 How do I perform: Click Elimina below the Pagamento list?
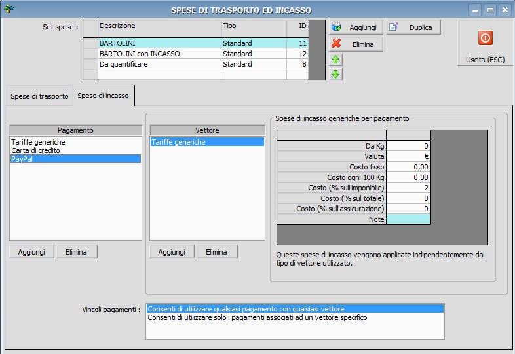tap(77, 252)
